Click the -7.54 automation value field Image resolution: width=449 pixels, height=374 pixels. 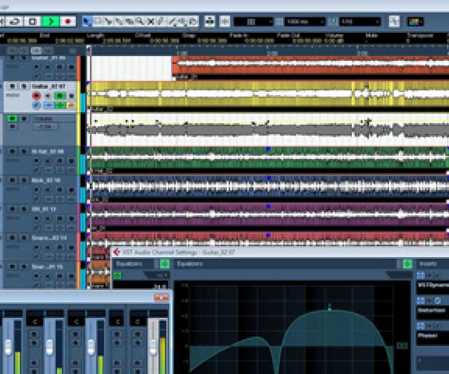(46, 127)
